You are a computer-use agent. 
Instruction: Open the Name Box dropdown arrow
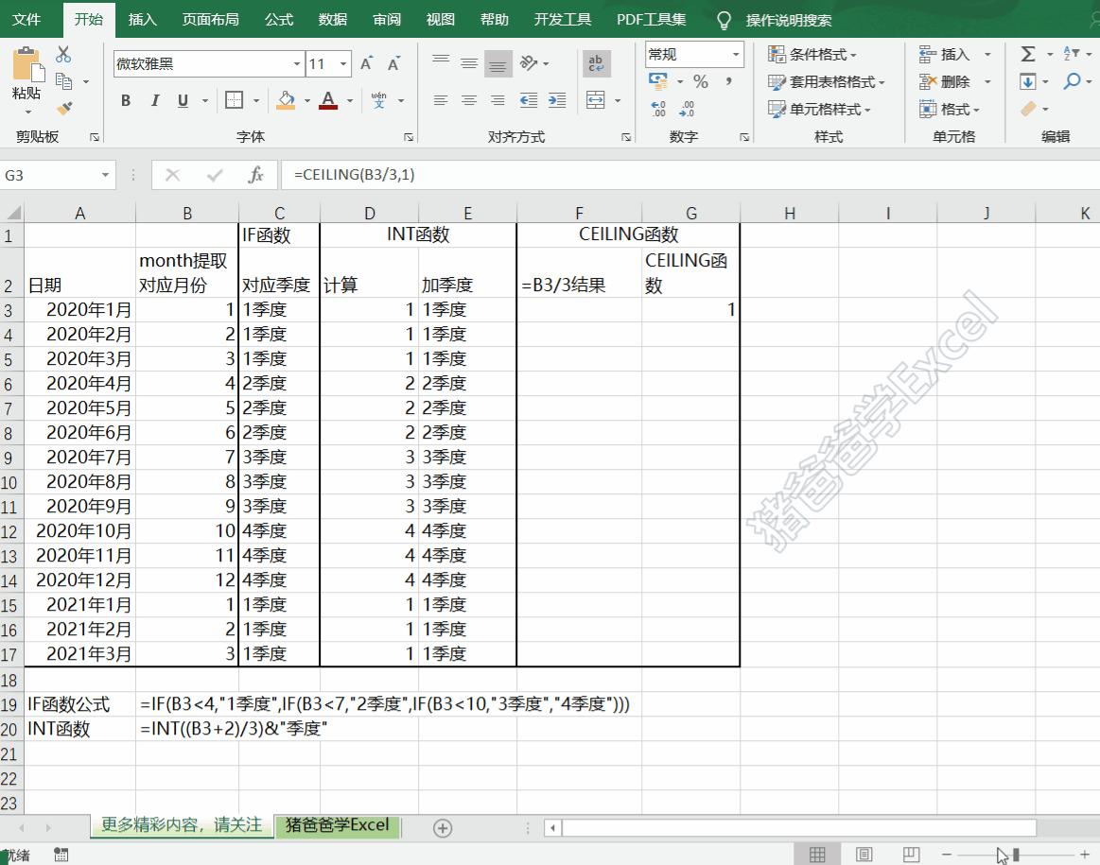pyautogui.click(x=105, y=175)
